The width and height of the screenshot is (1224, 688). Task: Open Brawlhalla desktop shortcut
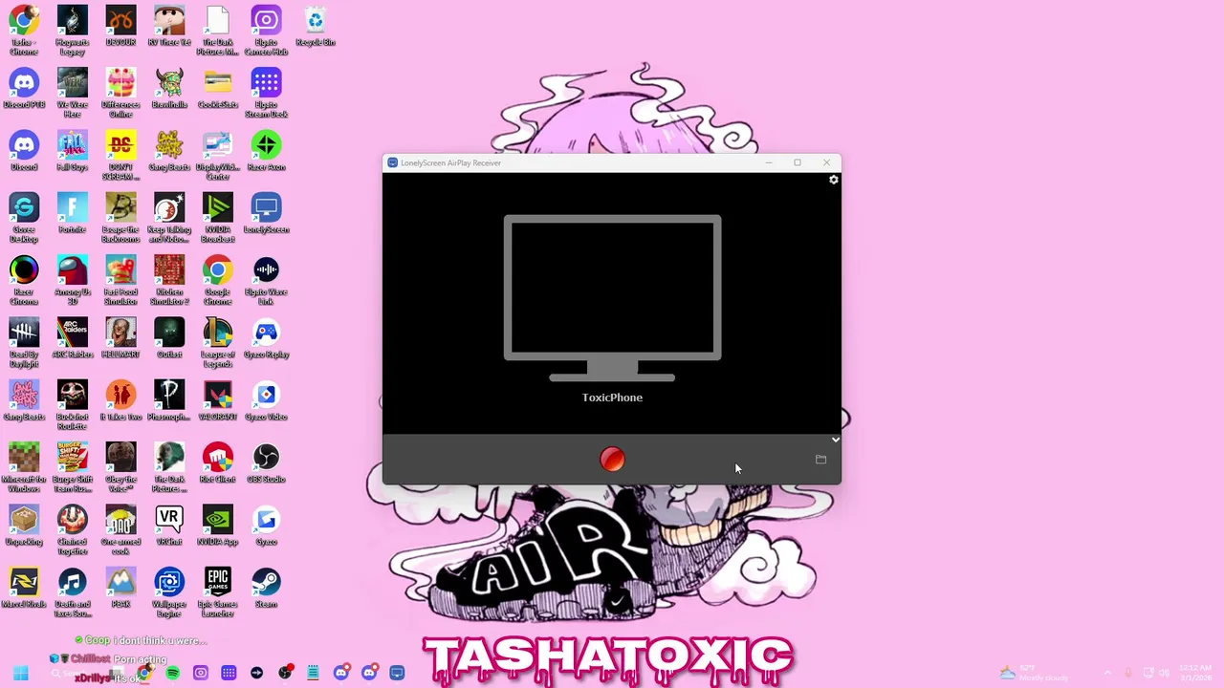pos(169,89)
